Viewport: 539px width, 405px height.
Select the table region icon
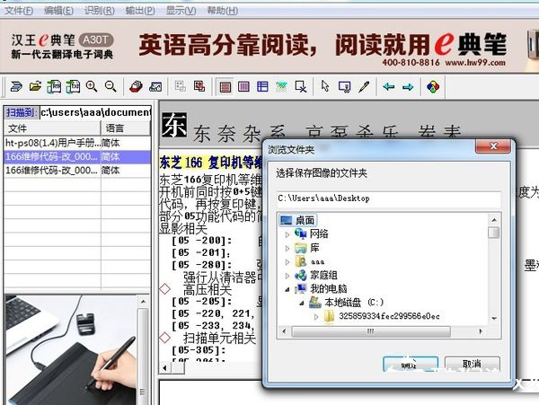click(262, 86)
